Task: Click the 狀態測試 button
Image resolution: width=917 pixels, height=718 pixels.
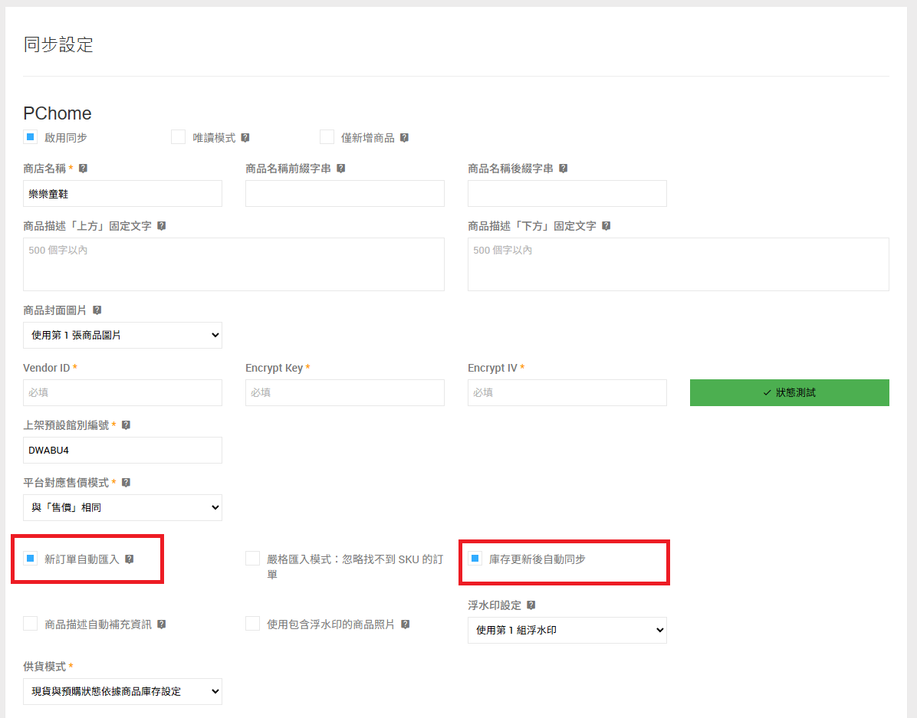Action: tap(789, 392)
